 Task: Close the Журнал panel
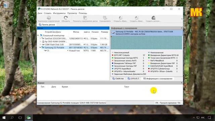tap(181, 83)
